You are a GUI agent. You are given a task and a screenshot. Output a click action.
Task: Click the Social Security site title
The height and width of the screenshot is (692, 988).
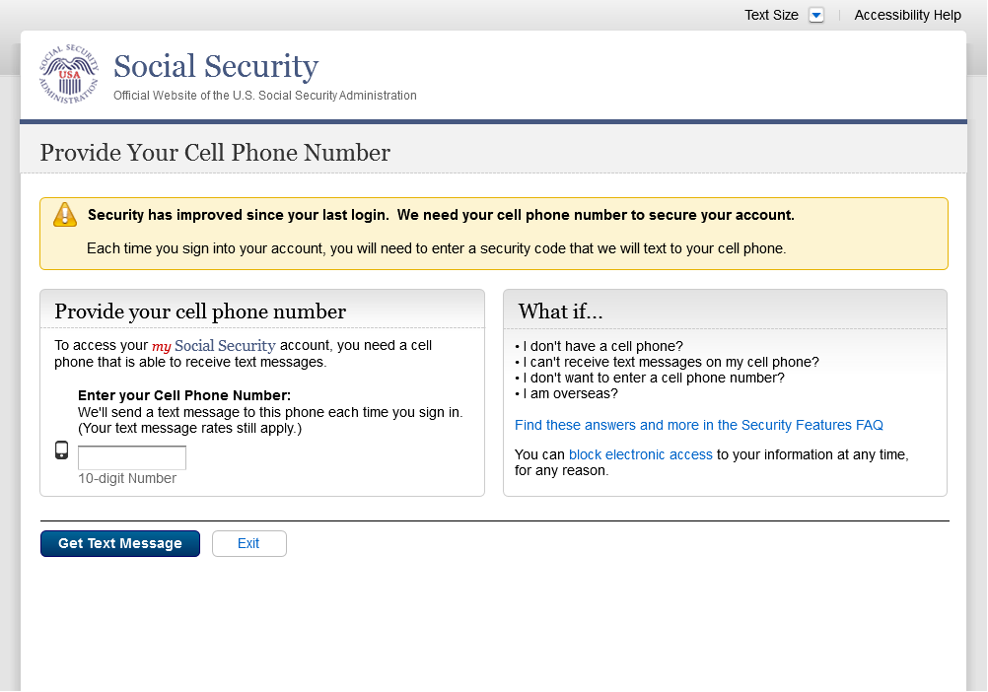click(216, 67)
